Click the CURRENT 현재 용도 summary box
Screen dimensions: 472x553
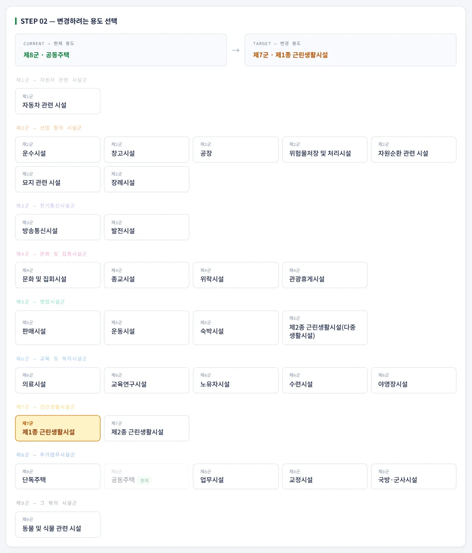pos(121,50)
